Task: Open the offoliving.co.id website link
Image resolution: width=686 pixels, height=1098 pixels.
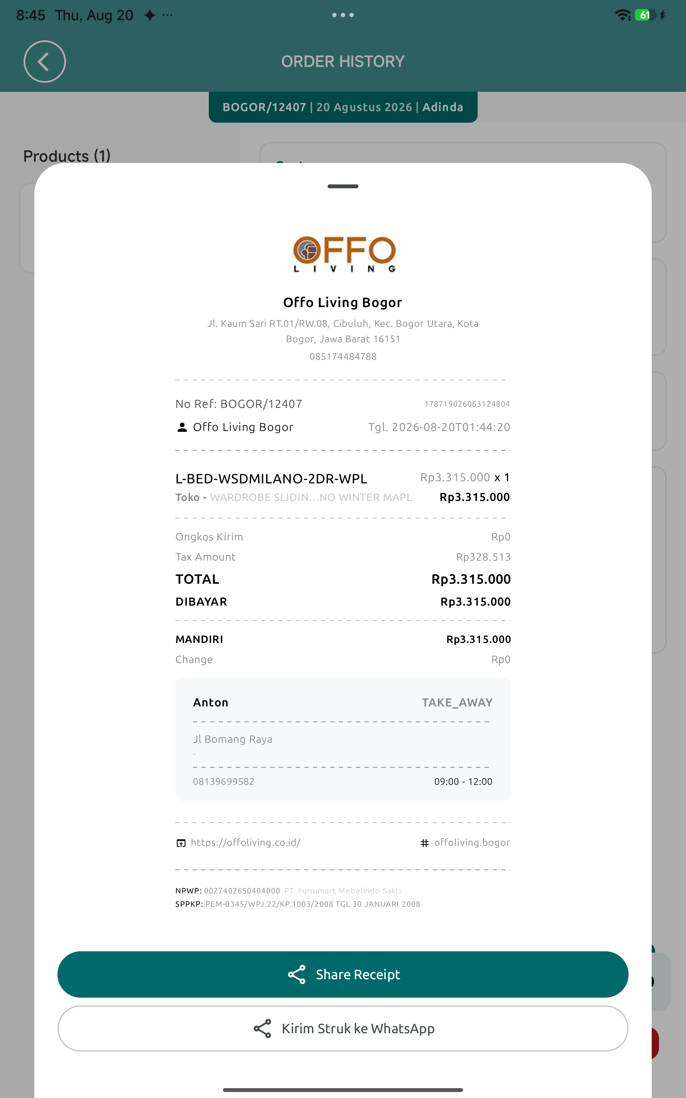Action: coord(245,842)
